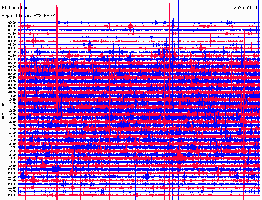Click the vertical axis label 'HHZ - 50000'
This screenshot has height=200, width=262.
[3, 109]
